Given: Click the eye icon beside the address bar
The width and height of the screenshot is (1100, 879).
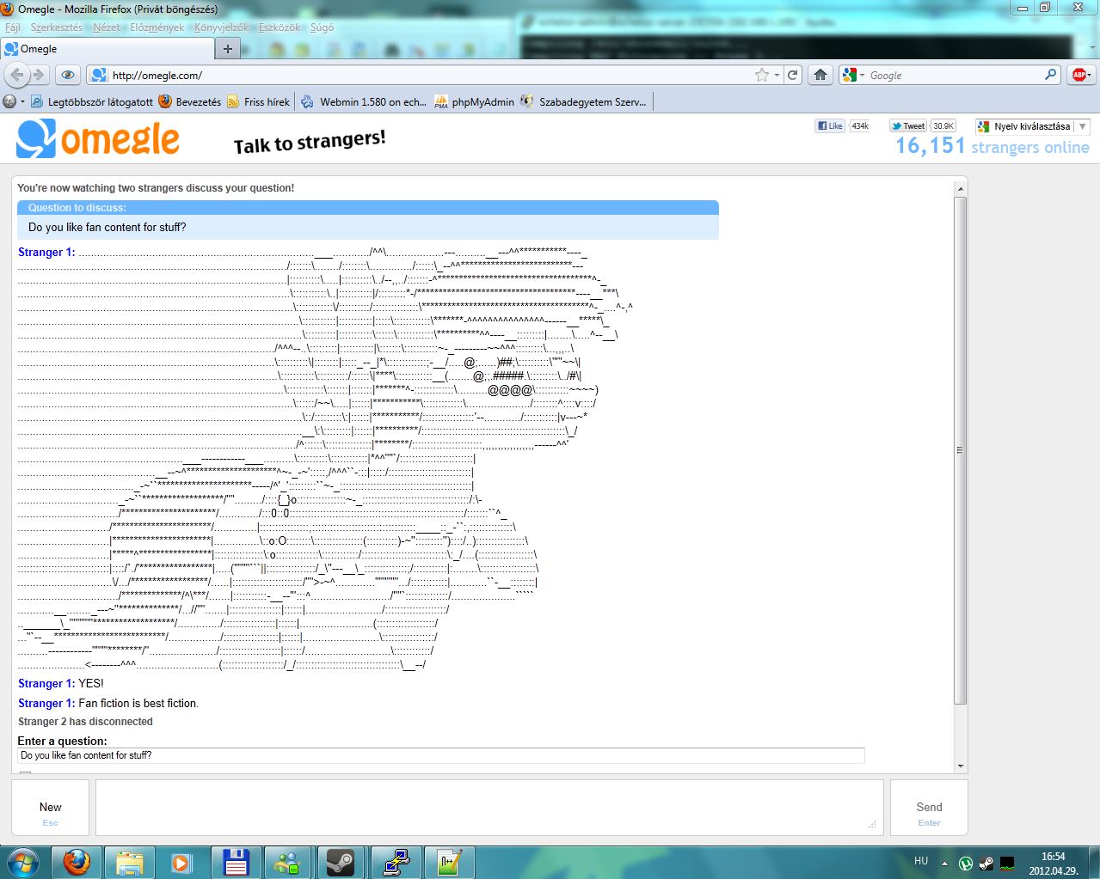Looking at the screenshot, I should 68,75.
